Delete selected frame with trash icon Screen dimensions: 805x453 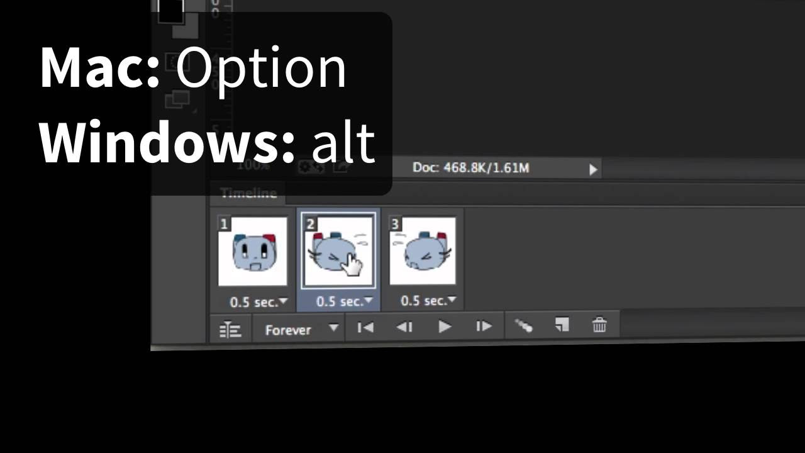[599, 325]
